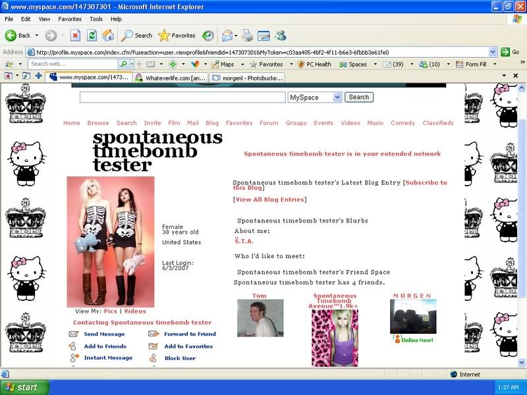Open the Messenger toolbar icon
Viewport: 527px width, 395px height.
[281, 36]
